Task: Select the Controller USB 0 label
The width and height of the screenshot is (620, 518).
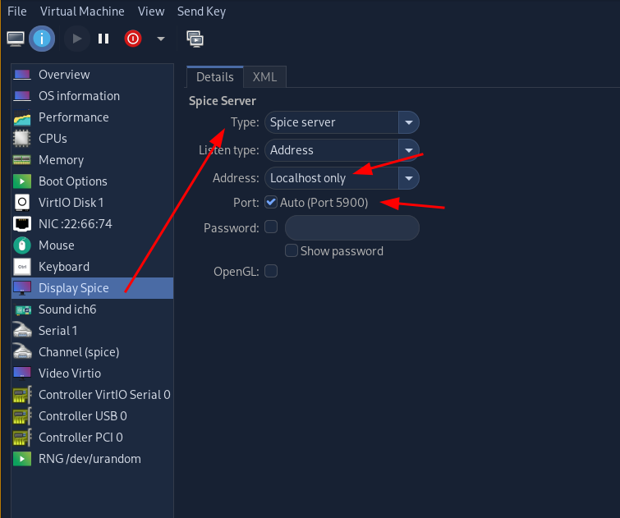Action: click(83, 416)
